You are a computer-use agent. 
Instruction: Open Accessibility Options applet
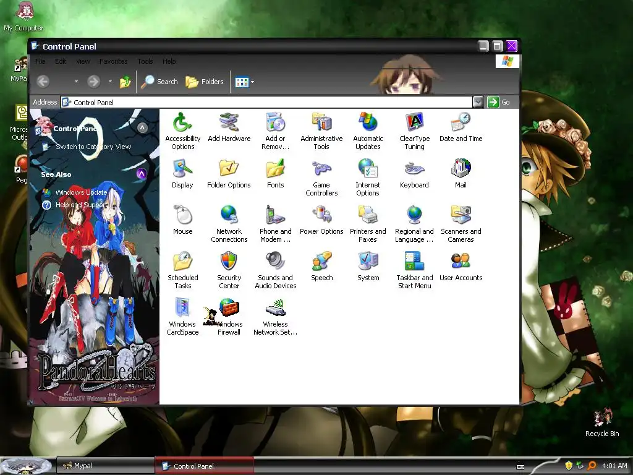click(x=182, y=131)
